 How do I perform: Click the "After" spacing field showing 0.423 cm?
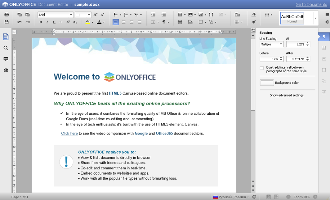[298, 59]
